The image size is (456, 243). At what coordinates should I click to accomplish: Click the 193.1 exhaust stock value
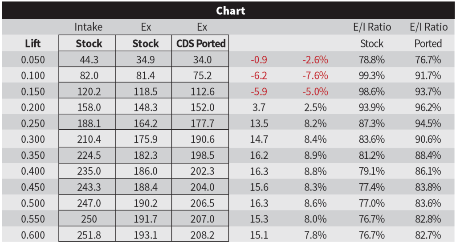point(145,235)
